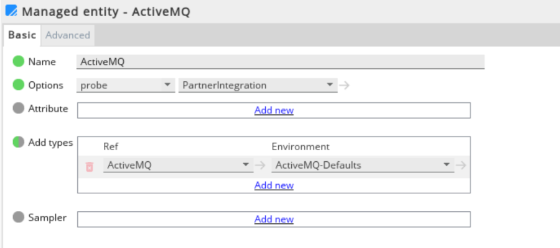Delete the ActiveMQ type row via trash icon
The image size is (560, 248).
coord(89,167)
